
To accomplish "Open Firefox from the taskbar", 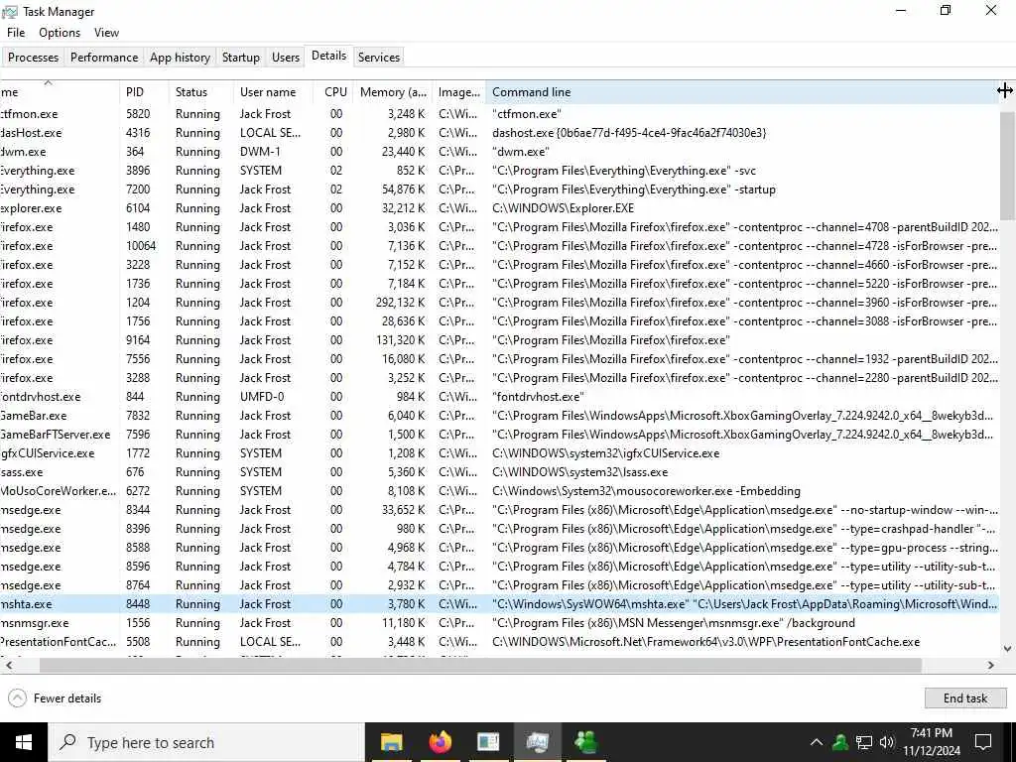I will point(440,742).
